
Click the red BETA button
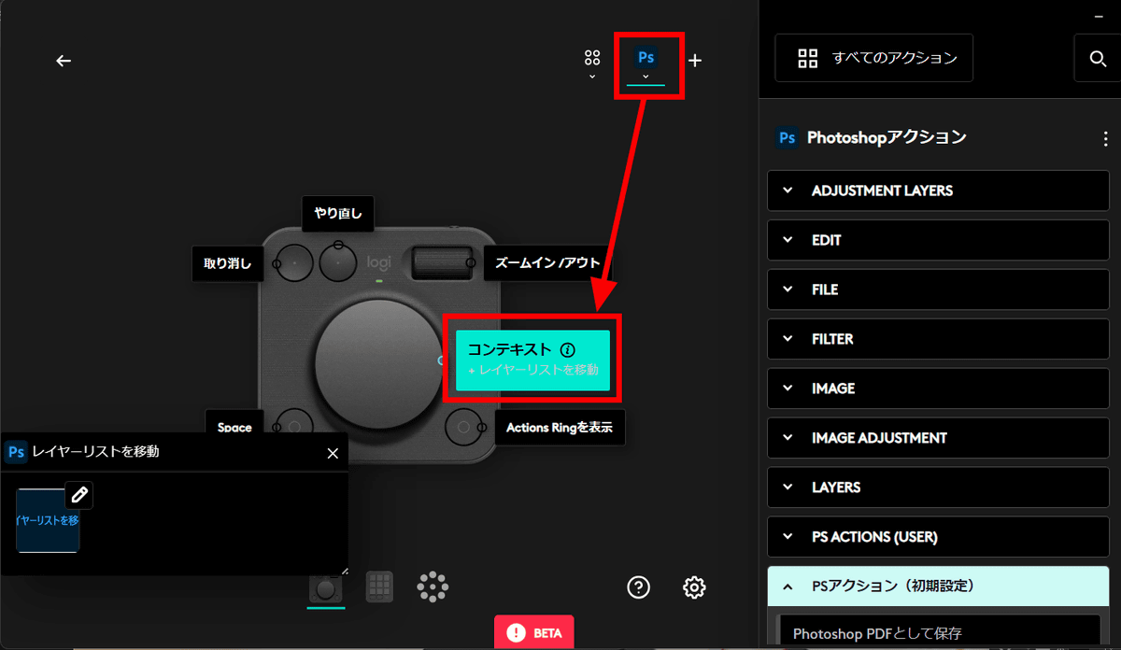(533, 632)
